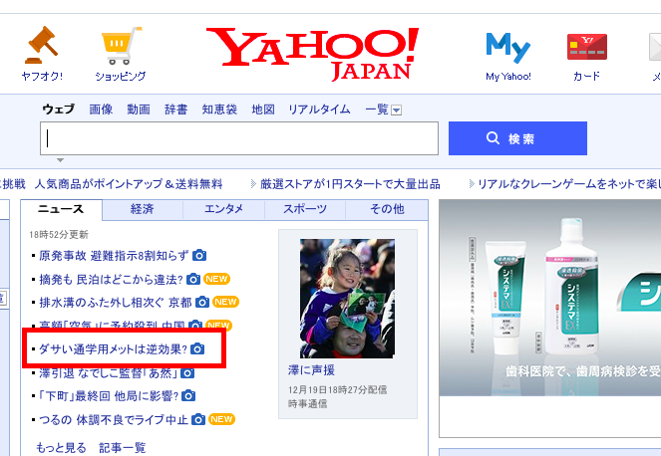Screen dimensions: 661x456
Task: Click the camera icon beside 「下町」最終回 headline
Action: (x=188, y=396)
